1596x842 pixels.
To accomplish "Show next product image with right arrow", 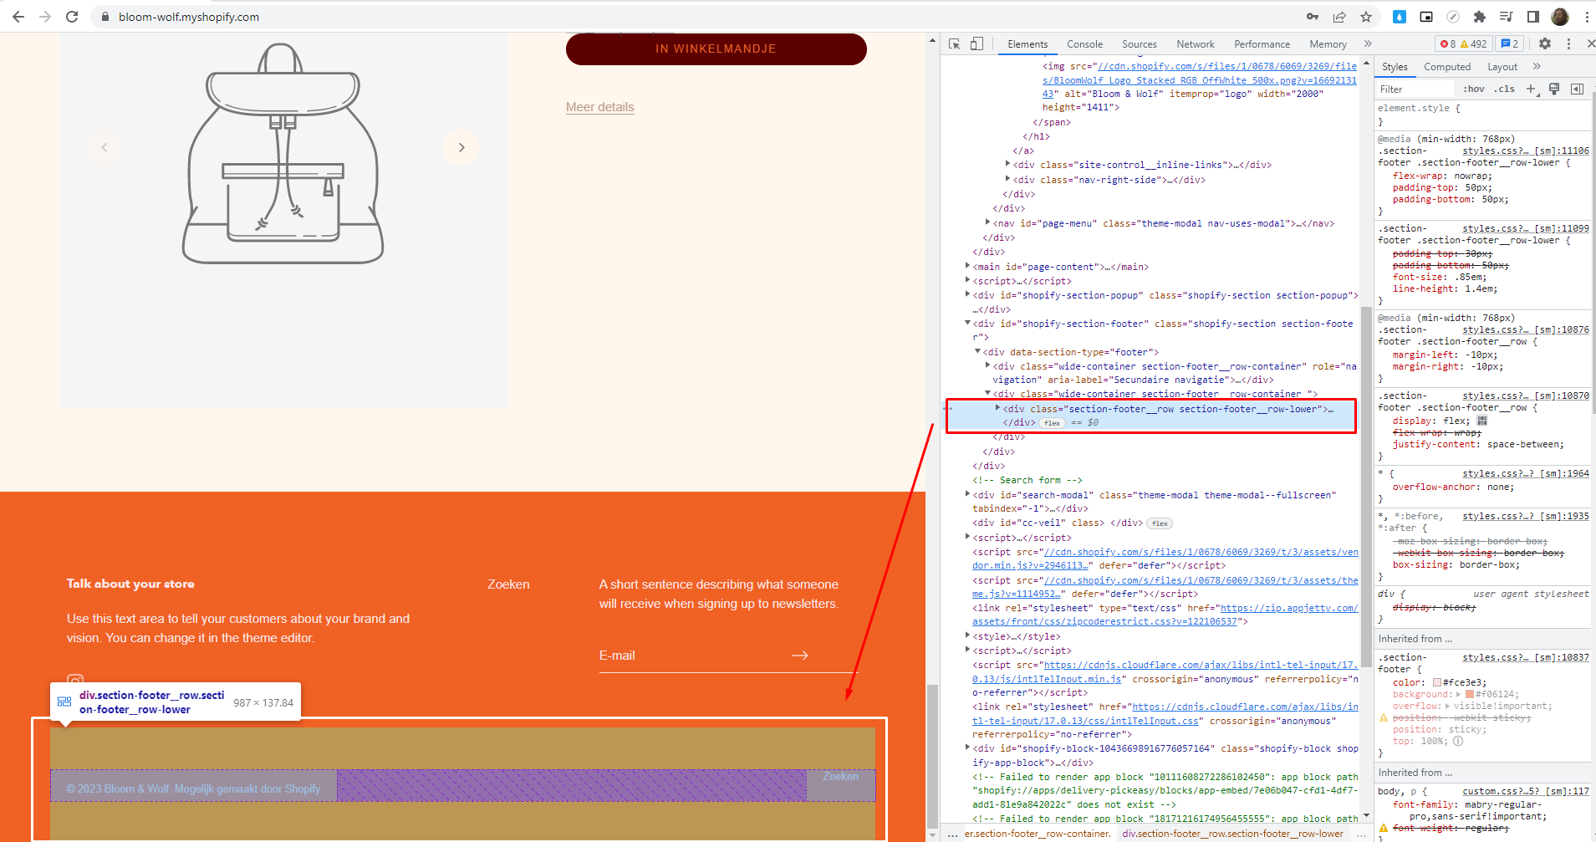I will (461, 147).
